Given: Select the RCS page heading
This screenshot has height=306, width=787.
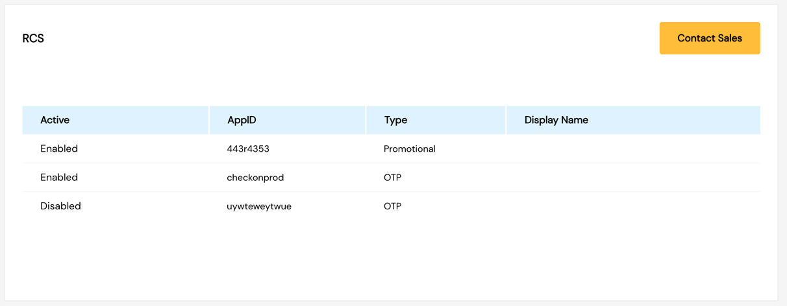Looking at the screenshot, I should pyautogui.click(x=33, y=38).
